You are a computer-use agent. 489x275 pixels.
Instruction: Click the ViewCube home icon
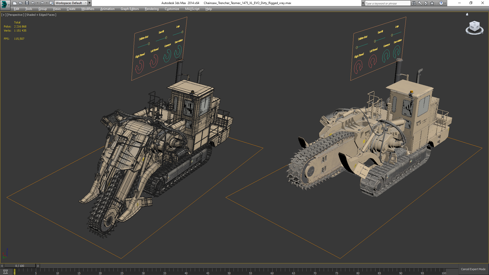click(467, 14)
